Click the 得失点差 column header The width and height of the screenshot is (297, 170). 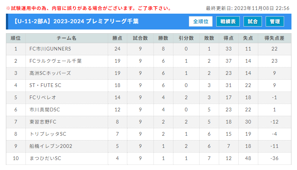[274, 38]
